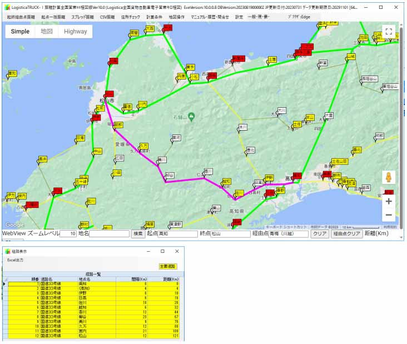Click the white 本川 map marker
The width and height of the screenshot is (407, 344).
point(242,127)
